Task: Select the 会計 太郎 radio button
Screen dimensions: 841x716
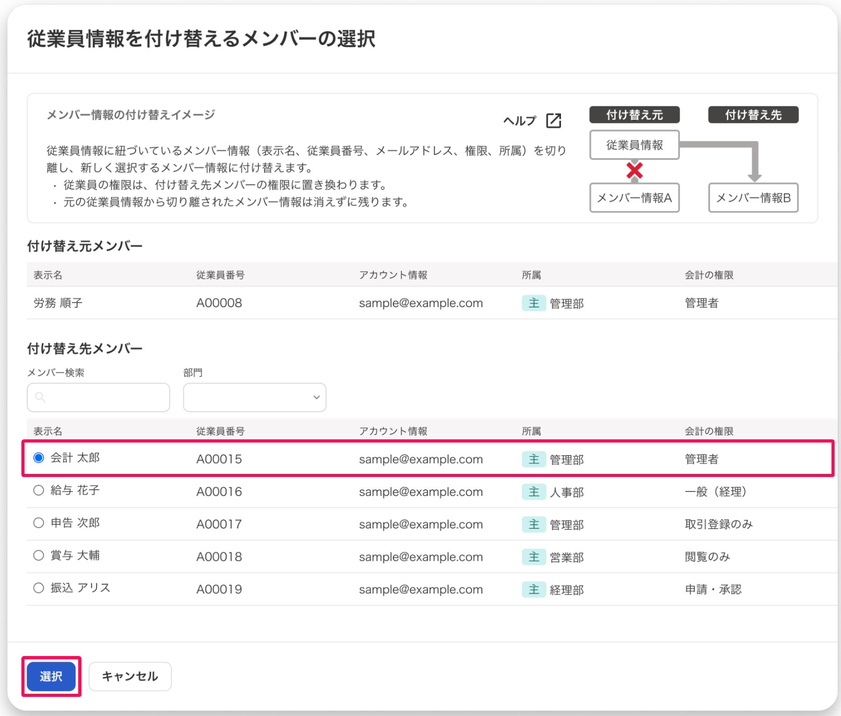Action: (39, 457)
